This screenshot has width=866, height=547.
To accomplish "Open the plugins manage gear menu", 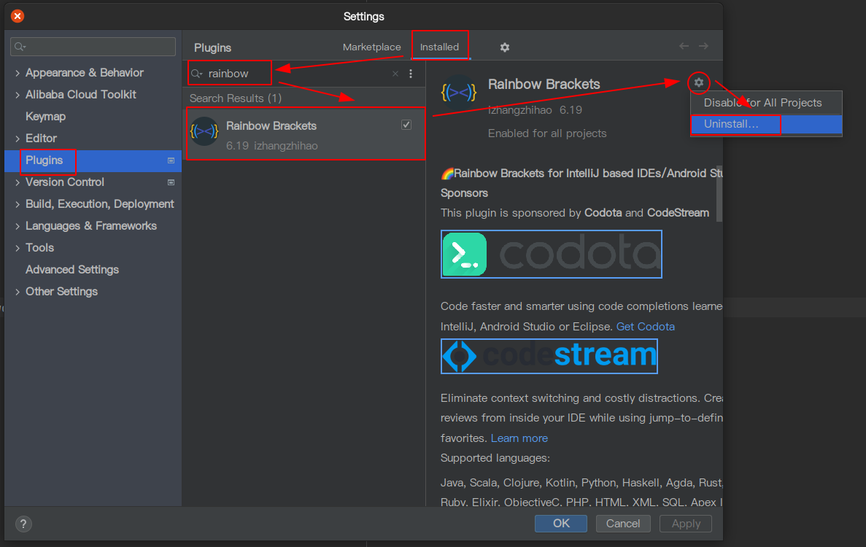I will 504,47.
